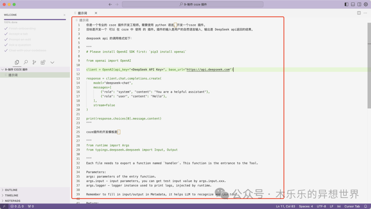
Task: Click 'Ln 11, Col 83' in the status bar
Action: pos(285,206)
